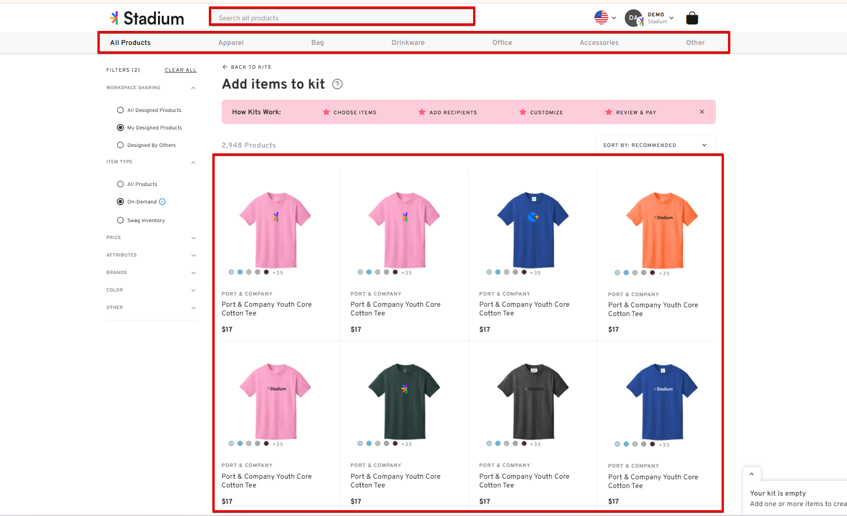
Task: Collapse the Workspace Sharing filter section
Action: click(193, 88)
